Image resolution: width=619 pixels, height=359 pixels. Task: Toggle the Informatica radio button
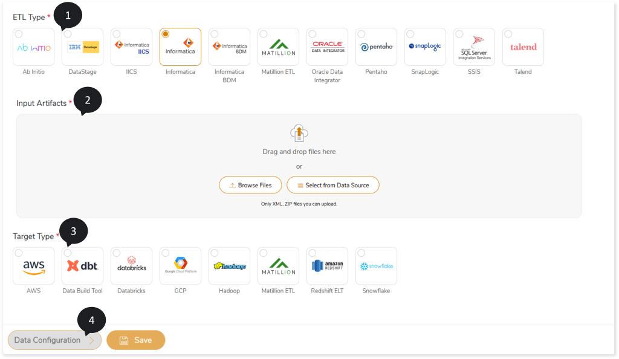click(166, 34)
